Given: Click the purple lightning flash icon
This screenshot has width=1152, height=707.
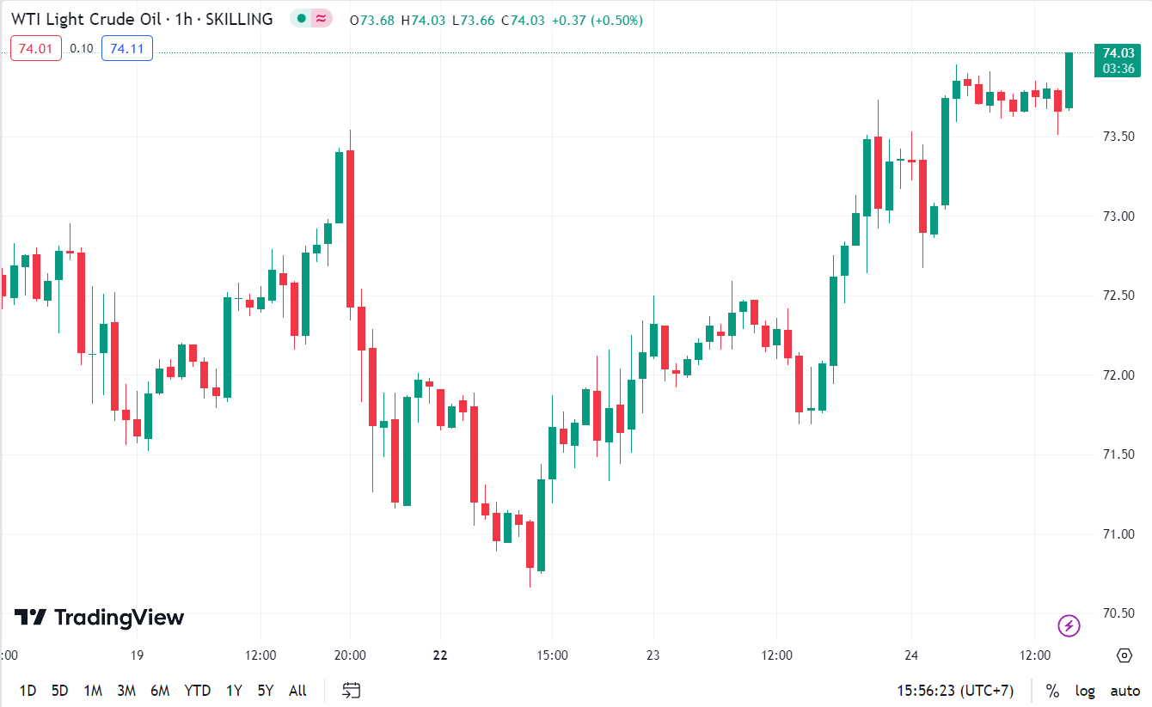Looking at the screenshot, I should (x=1069, y=625).
